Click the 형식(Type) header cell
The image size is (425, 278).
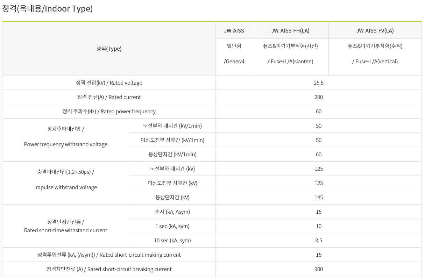tap(109, 49)
